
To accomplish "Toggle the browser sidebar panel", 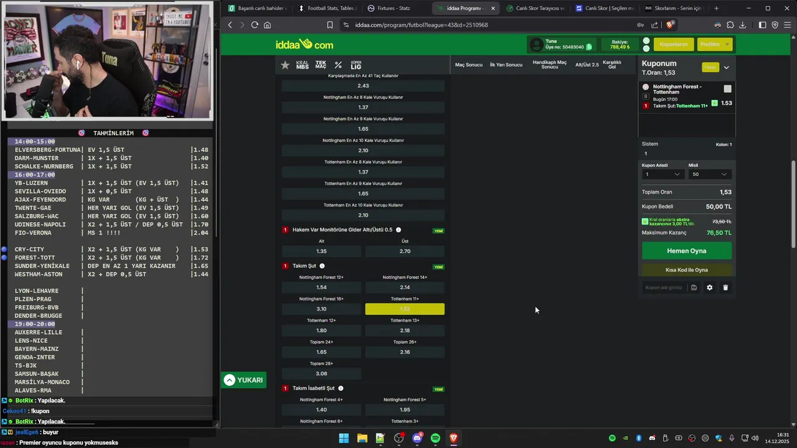I will [x=762, y=25].
